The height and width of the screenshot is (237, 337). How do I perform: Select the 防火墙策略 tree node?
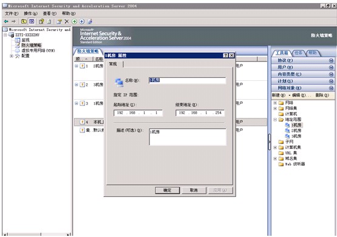[32, 45]
